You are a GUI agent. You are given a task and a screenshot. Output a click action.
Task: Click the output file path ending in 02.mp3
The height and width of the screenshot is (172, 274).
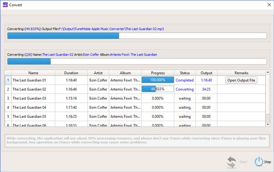(111, 29)
